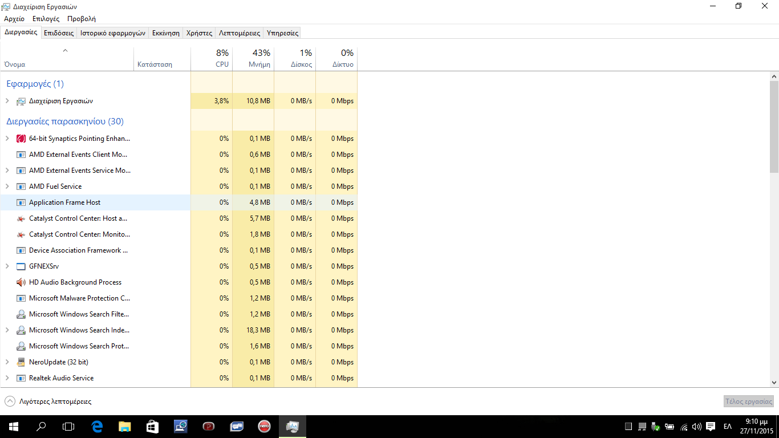Click the Τέλος εργασίας button
This screenshot has width=779, height=438.
tap(748, 401)
